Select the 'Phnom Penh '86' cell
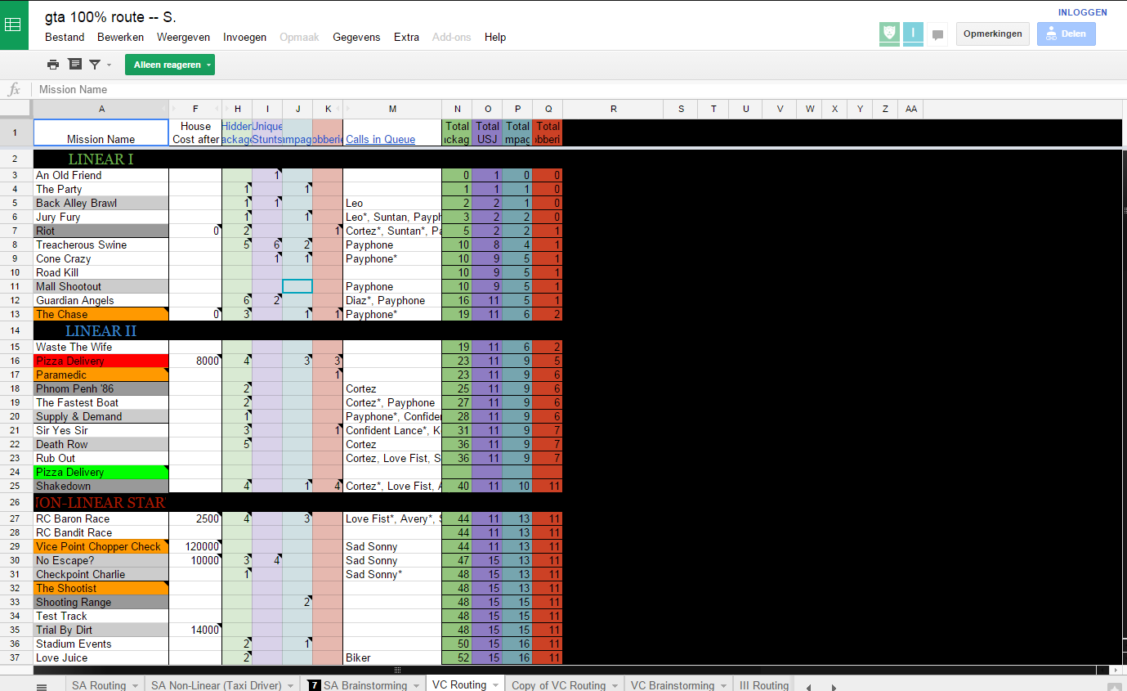The height and width of the screenshot is (691, 1127). tap(101, 389)
